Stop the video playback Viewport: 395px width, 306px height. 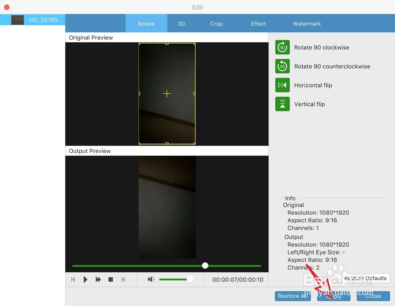tap(111, 280)
